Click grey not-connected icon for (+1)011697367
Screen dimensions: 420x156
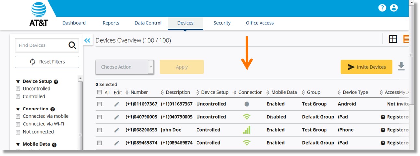tap(247, 104)
